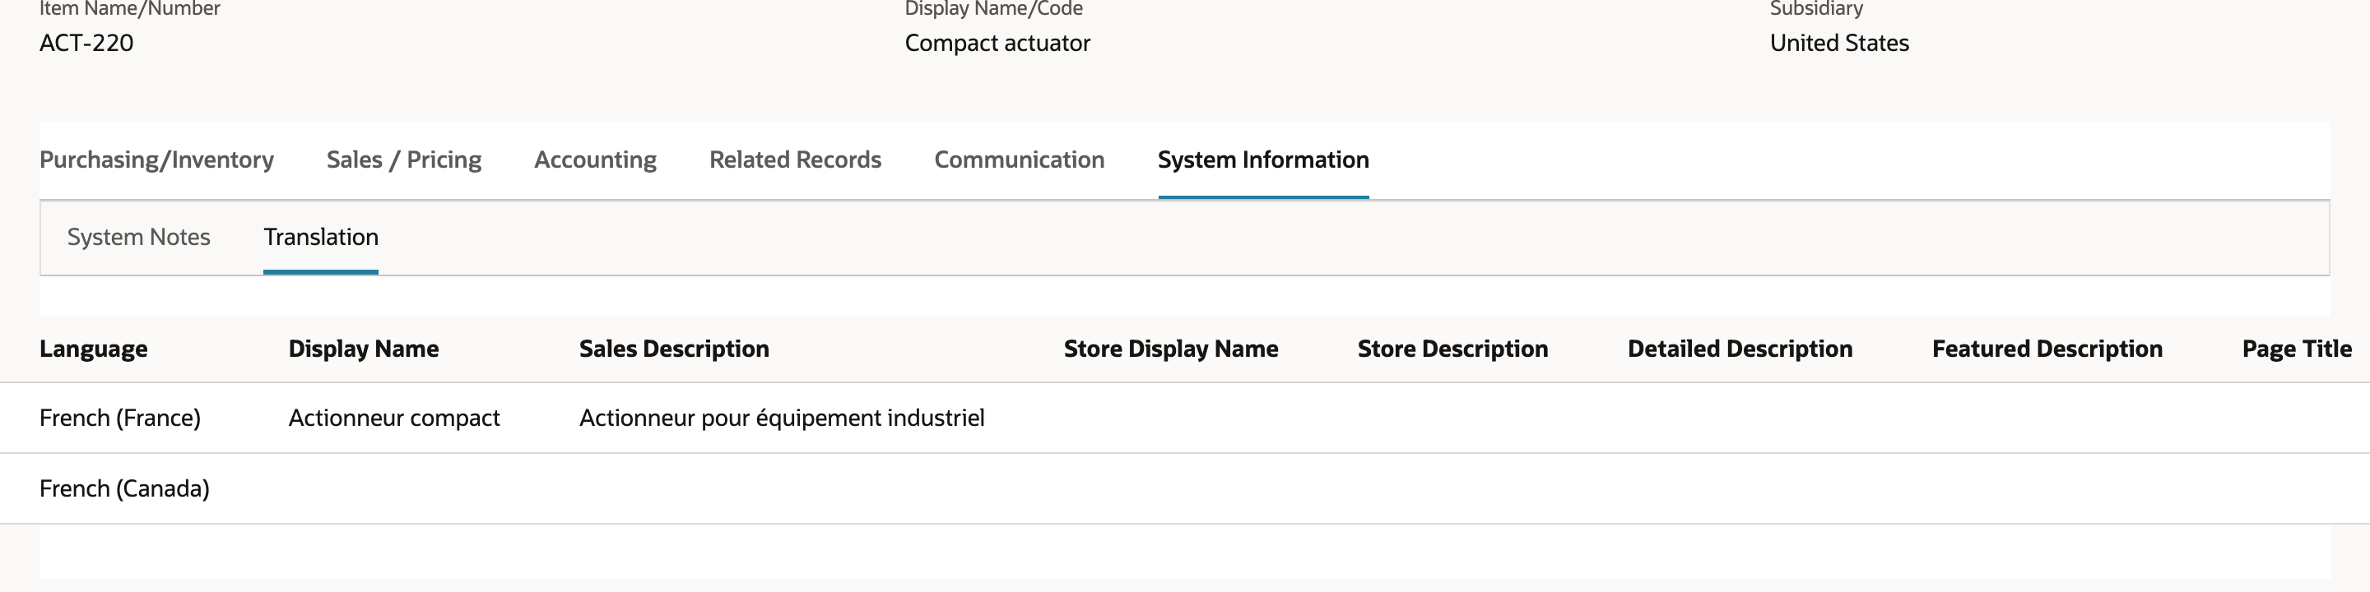Click the 'Actionneur compact' display name cell

[x=395, y=419]
